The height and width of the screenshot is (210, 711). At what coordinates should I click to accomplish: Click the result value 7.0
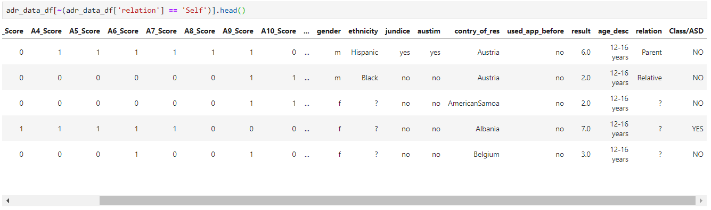[x=585, y=129]
